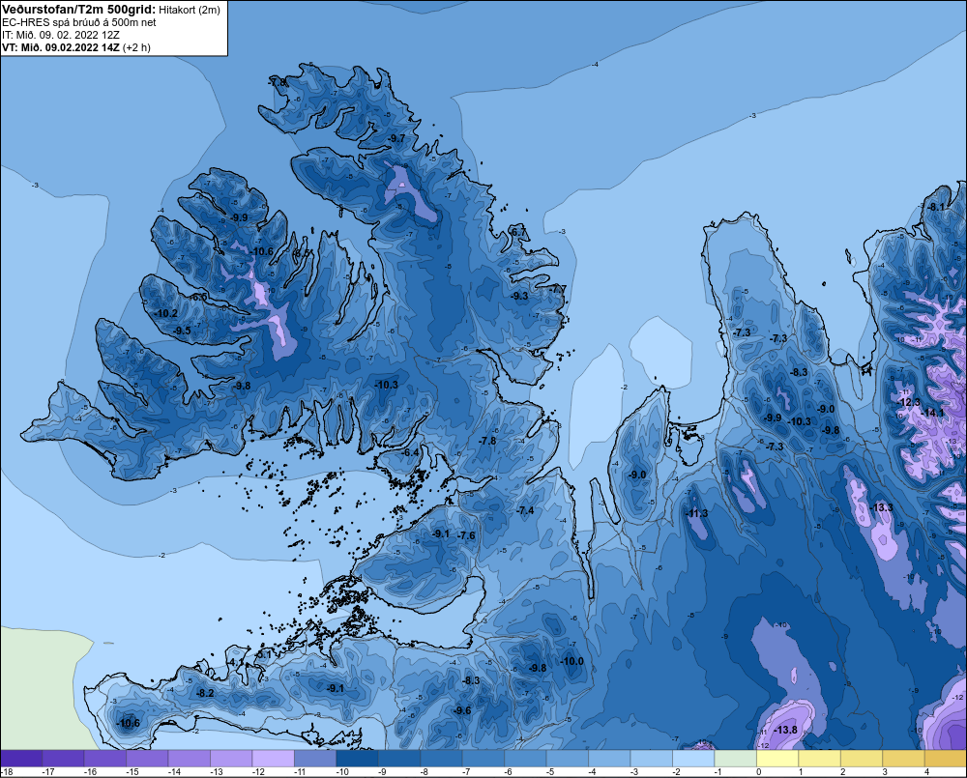This screenshot has height=778, width=967.
Task: Click the '-13' color-scale label
Action: (217, 772)
